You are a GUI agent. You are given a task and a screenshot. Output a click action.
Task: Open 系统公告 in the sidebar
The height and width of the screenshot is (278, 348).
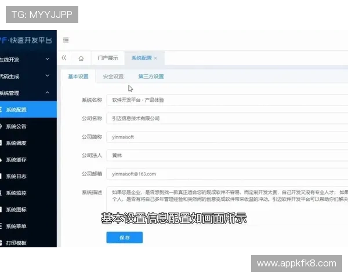tap(28, 126)
